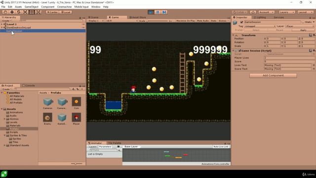
Task: Open the Hierarchy Create button
Action: 6,21
